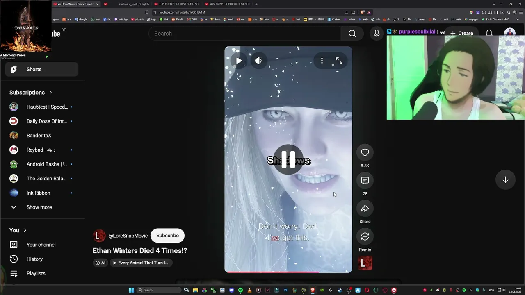The width and height of the screenshot is (525, 295).
Task: Click the Create button
Action: 461,34
